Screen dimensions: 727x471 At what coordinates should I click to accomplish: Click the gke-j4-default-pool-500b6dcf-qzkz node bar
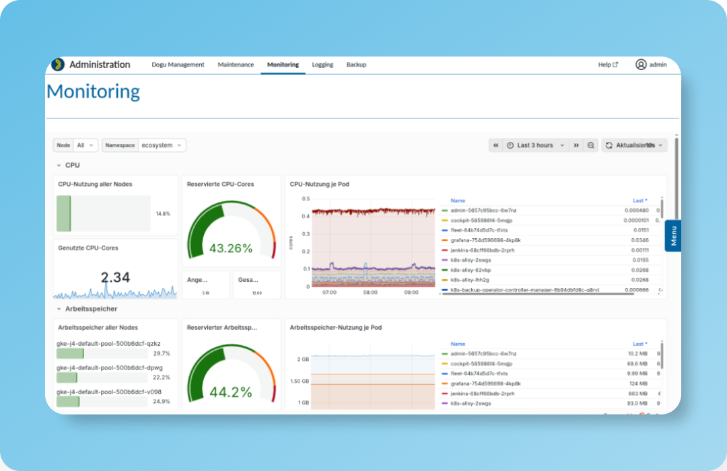click(x=102, y=354)
